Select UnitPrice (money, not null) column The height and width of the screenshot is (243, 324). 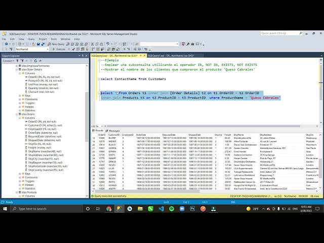[43, 85]
